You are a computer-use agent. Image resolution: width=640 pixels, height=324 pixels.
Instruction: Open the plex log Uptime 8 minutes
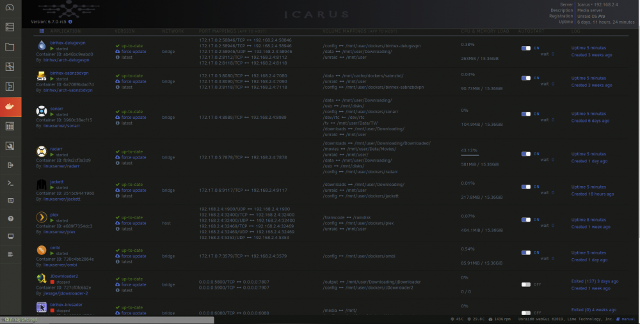coord(589,220)
